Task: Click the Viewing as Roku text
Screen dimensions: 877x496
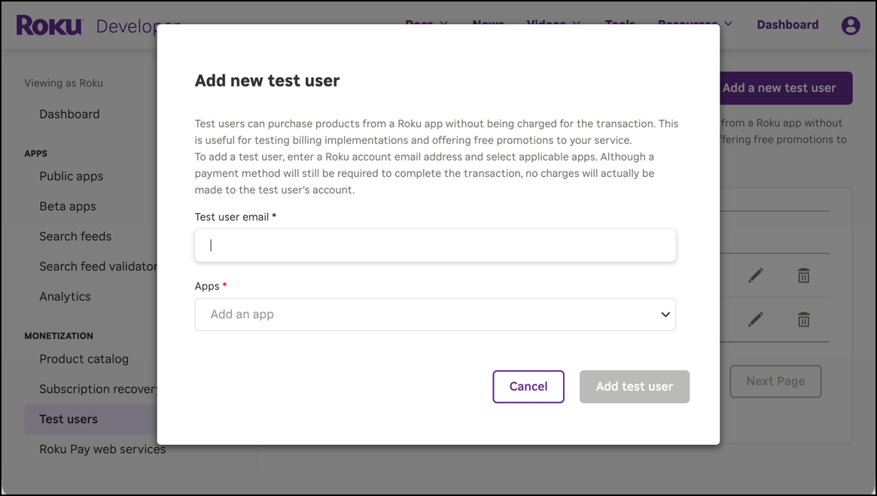Action: tap(64, 84)
